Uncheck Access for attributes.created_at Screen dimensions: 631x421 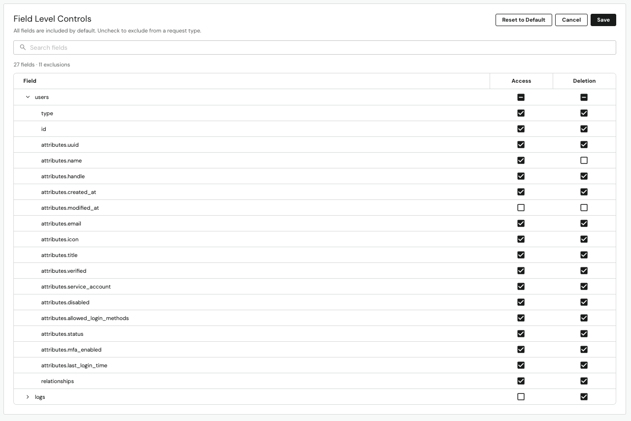pyautogui.click(x=521, y=192)
